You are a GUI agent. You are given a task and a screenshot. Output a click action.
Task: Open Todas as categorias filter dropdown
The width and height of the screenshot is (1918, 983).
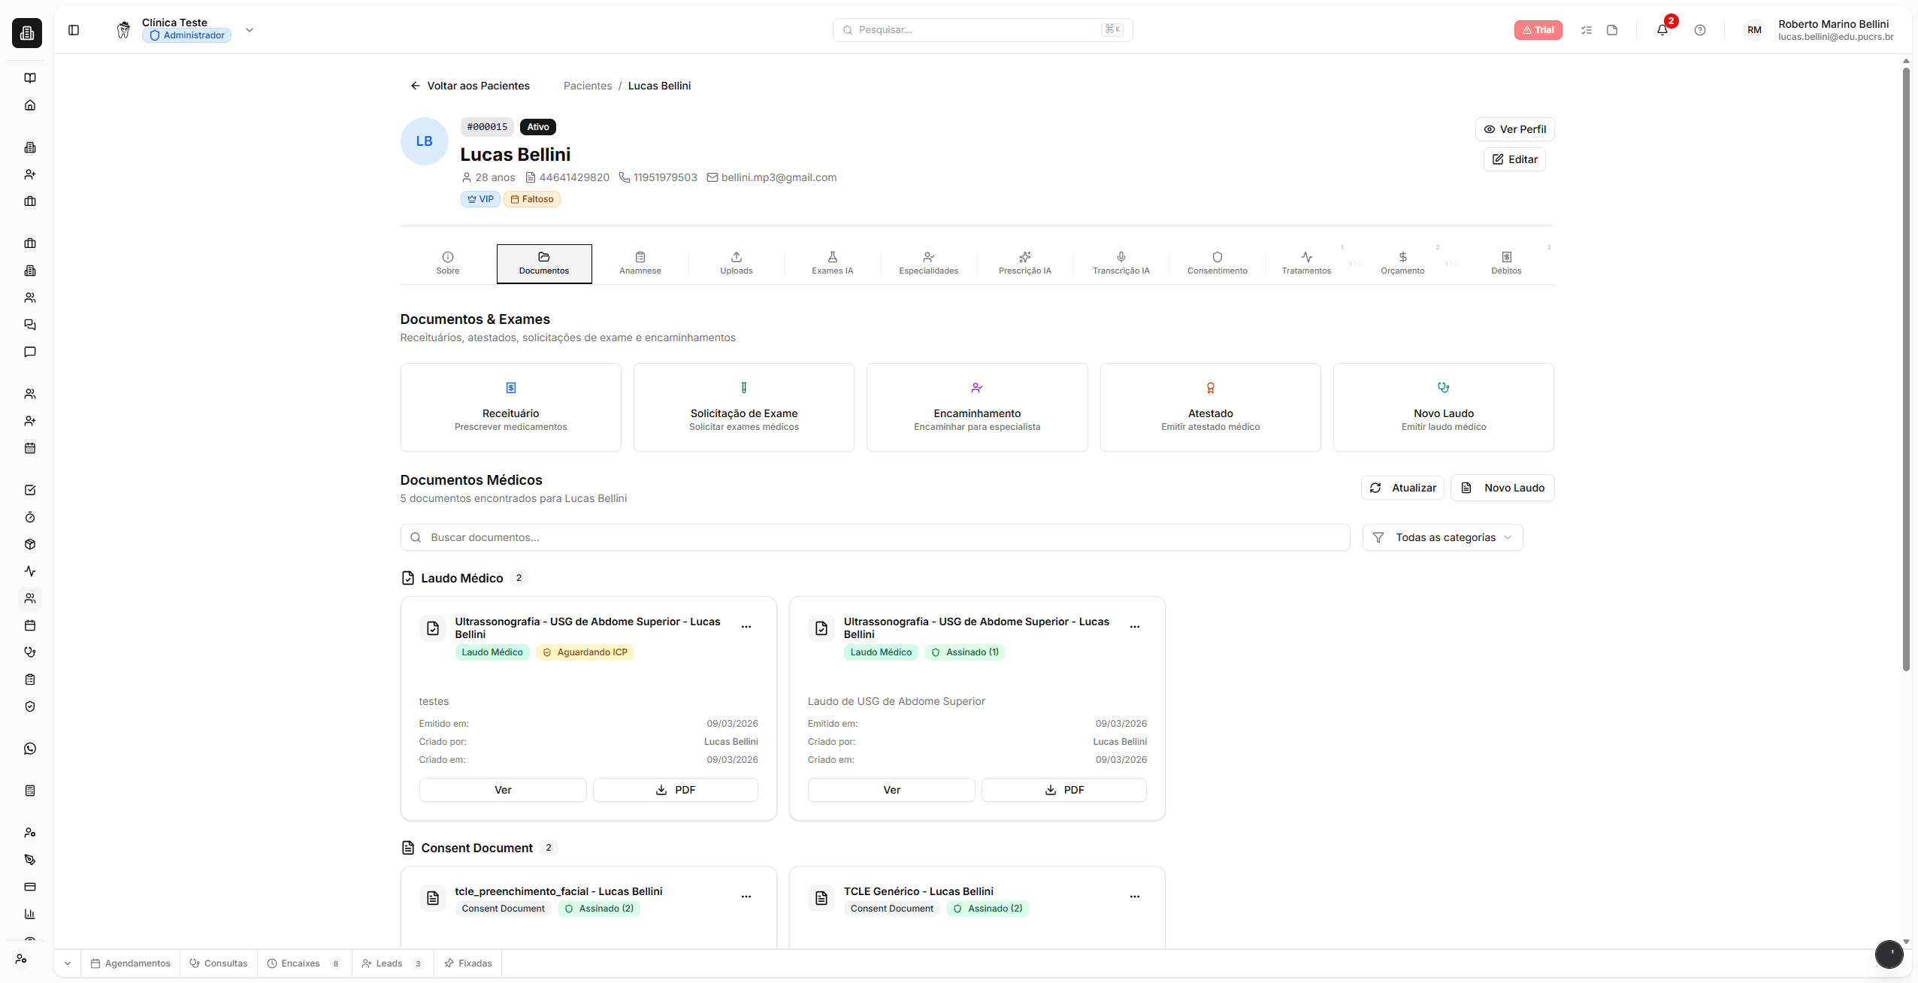[1442, 537]
